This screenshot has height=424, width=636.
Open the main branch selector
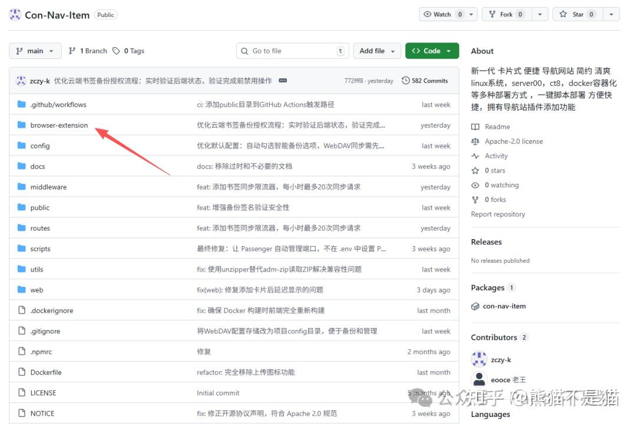coord(35,51)
